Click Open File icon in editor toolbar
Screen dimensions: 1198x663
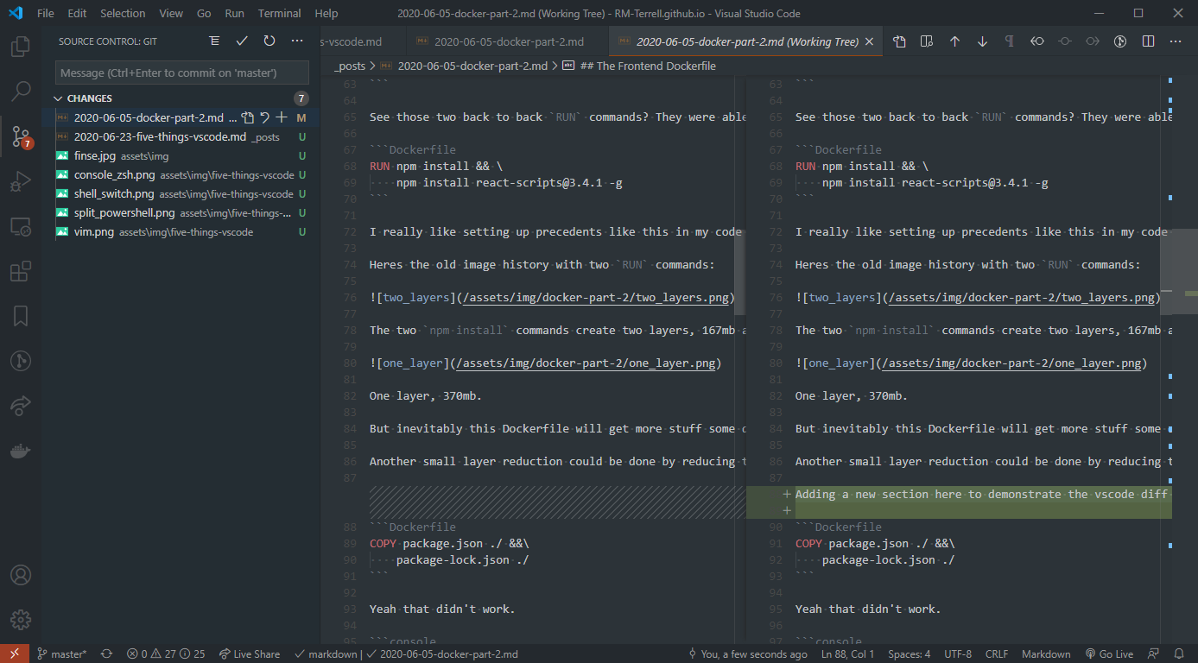point(899,41)
